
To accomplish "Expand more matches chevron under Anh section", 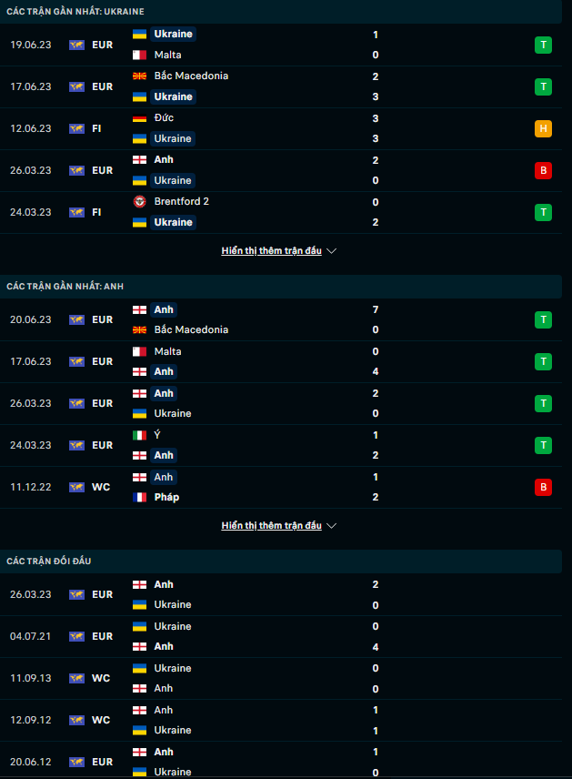I will coord(332,526).
